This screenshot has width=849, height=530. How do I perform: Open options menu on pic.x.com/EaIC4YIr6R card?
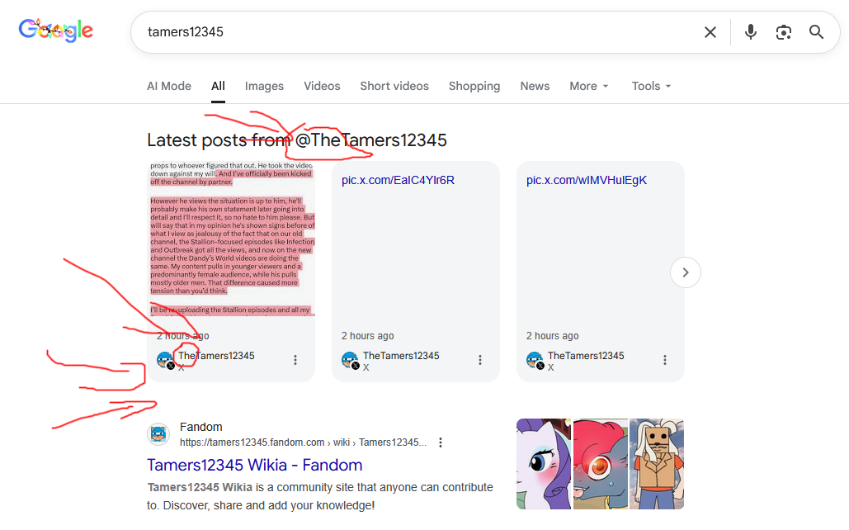coord(479,360)
